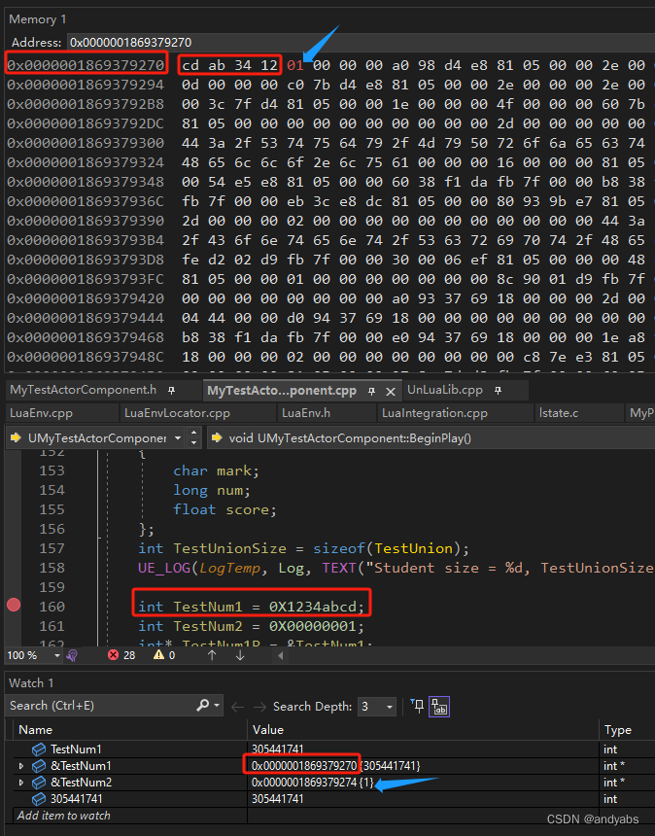Click the editor horizontal scroll left arrow
655x836 pixels.
pos(281,655)
